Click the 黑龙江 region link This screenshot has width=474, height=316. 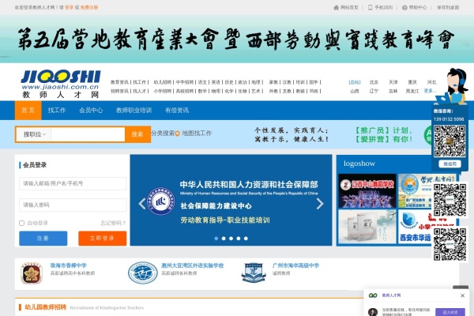pos(412,91)
